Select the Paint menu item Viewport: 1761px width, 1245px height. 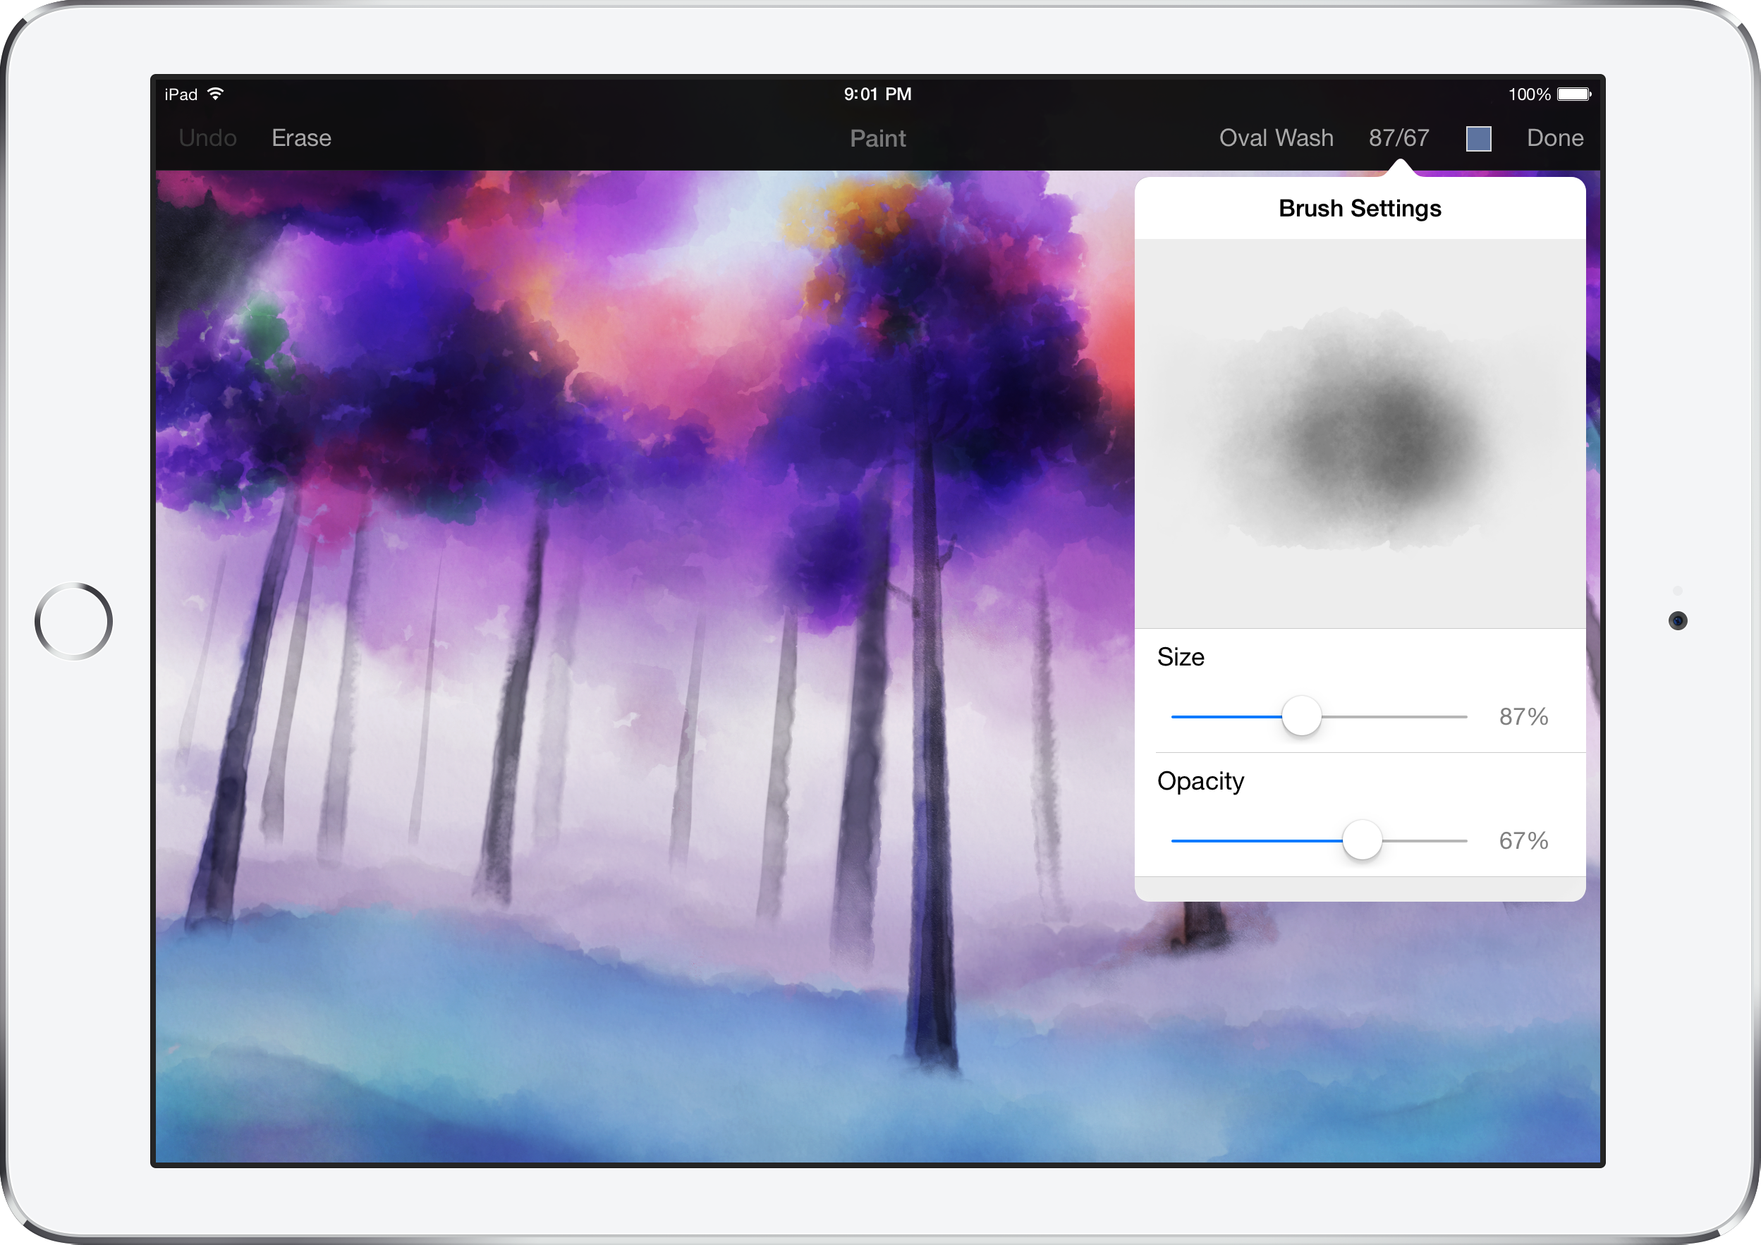[877, 138]
